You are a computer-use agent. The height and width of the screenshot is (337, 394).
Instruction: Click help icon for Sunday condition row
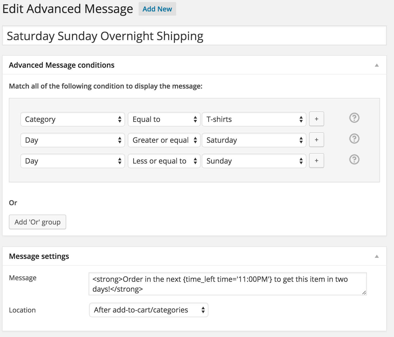(x=354, y=159)
